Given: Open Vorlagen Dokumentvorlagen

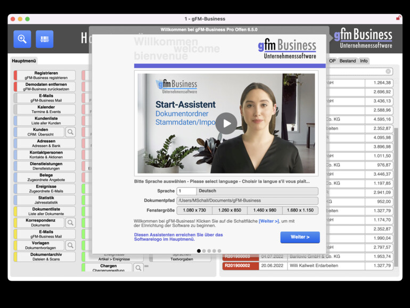Looking at the screenshot, I should click(x=39, y=245).
